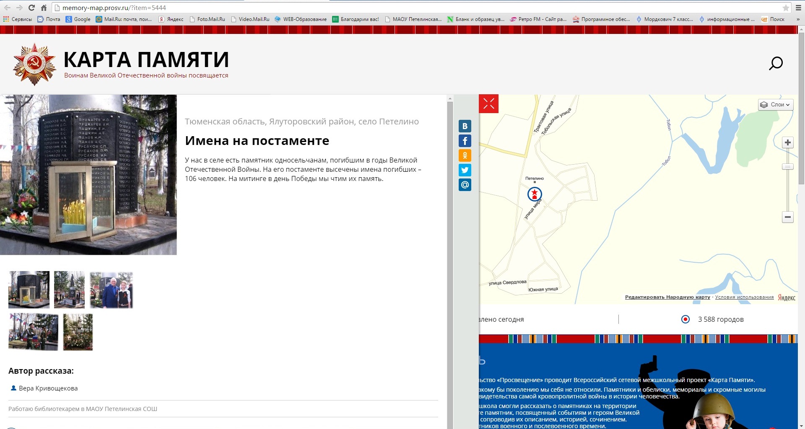Screen dimensions: 805x429
Task: Zoom in the map with plus
Action: tap(788, 142)
